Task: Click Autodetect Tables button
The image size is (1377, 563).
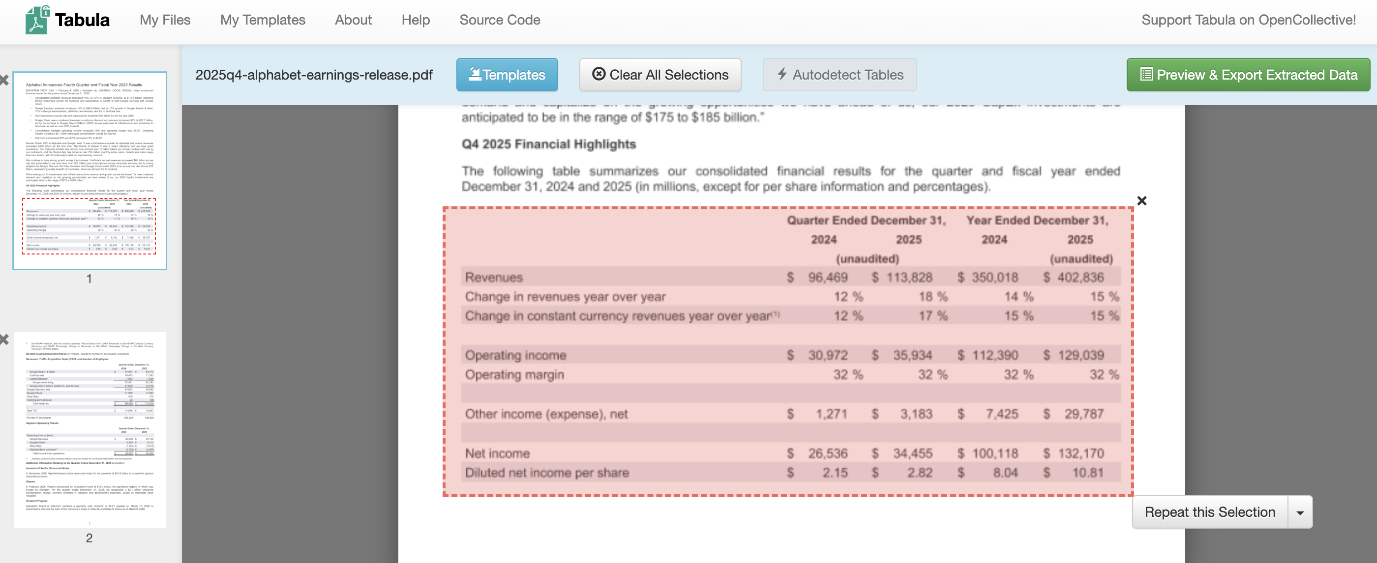Action: (839, 75)
